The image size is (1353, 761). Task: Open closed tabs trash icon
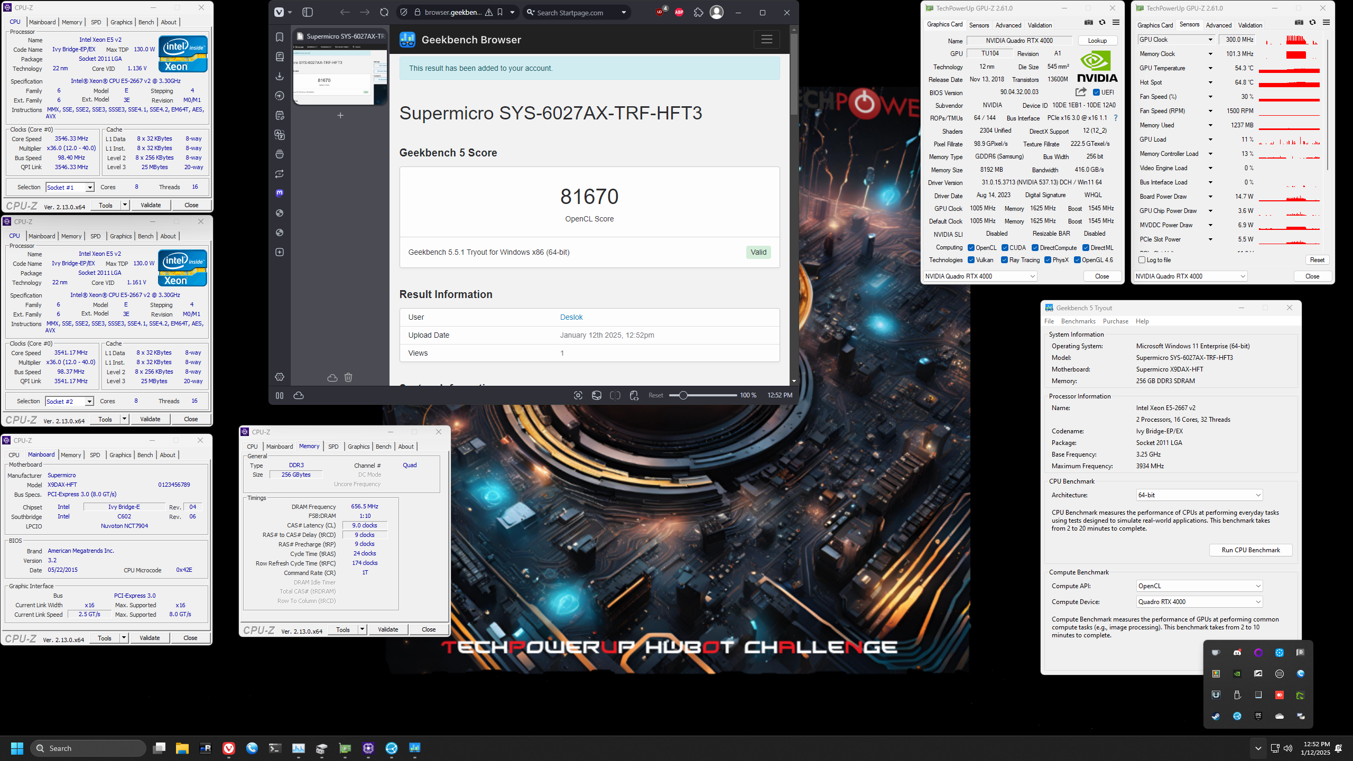[x=348, y=377]
